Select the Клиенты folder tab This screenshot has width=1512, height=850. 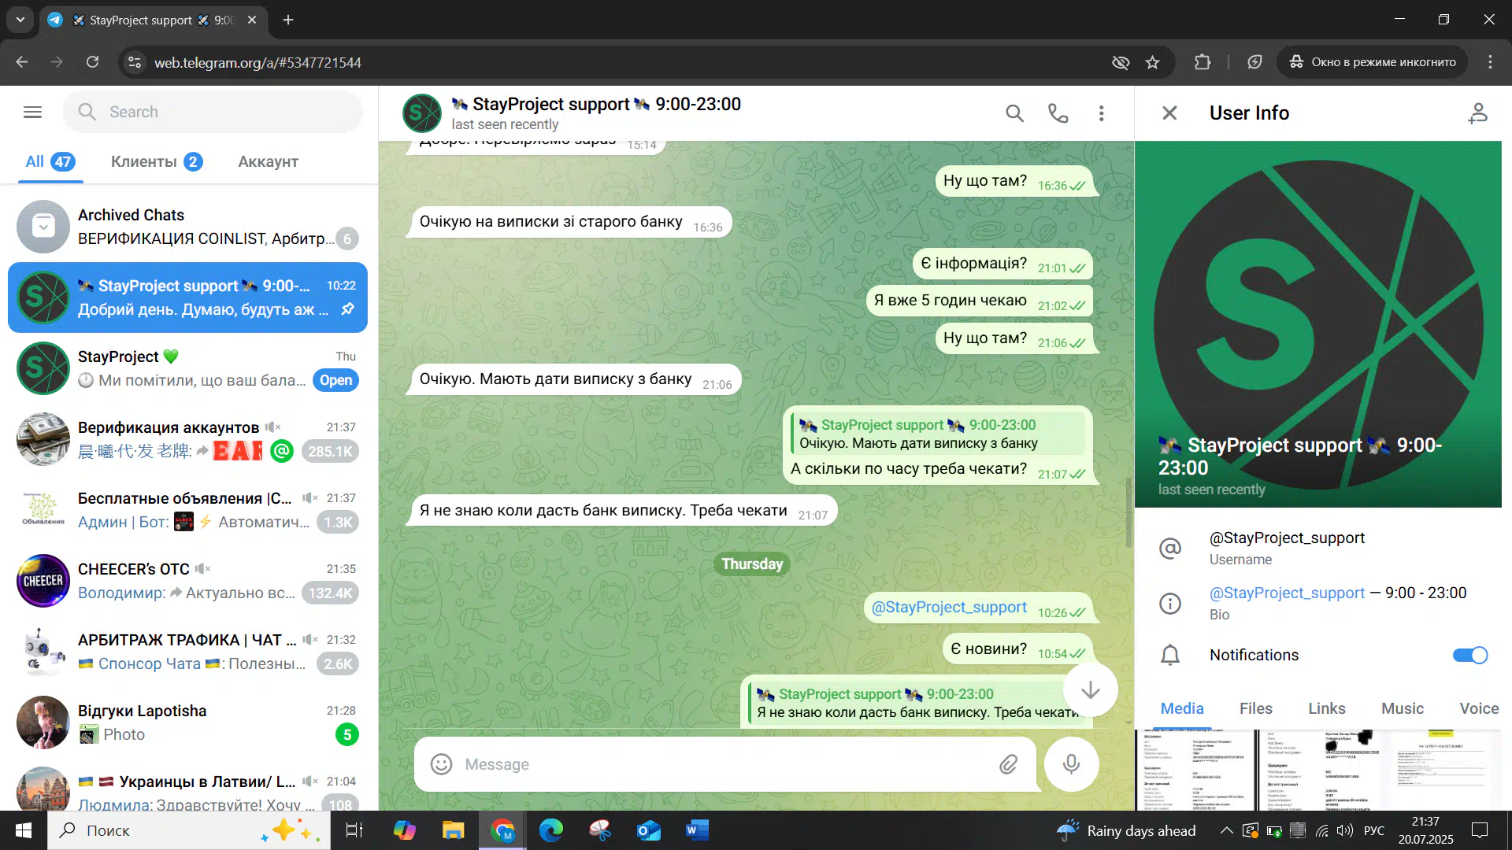[157, 161]
